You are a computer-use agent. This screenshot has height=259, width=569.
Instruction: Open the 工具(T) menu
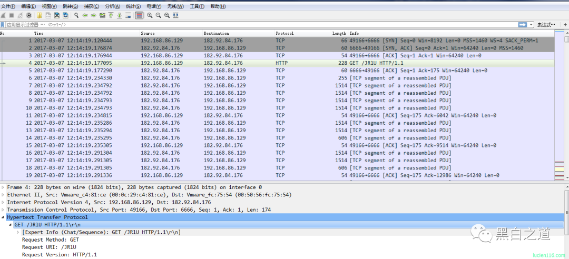197,6
